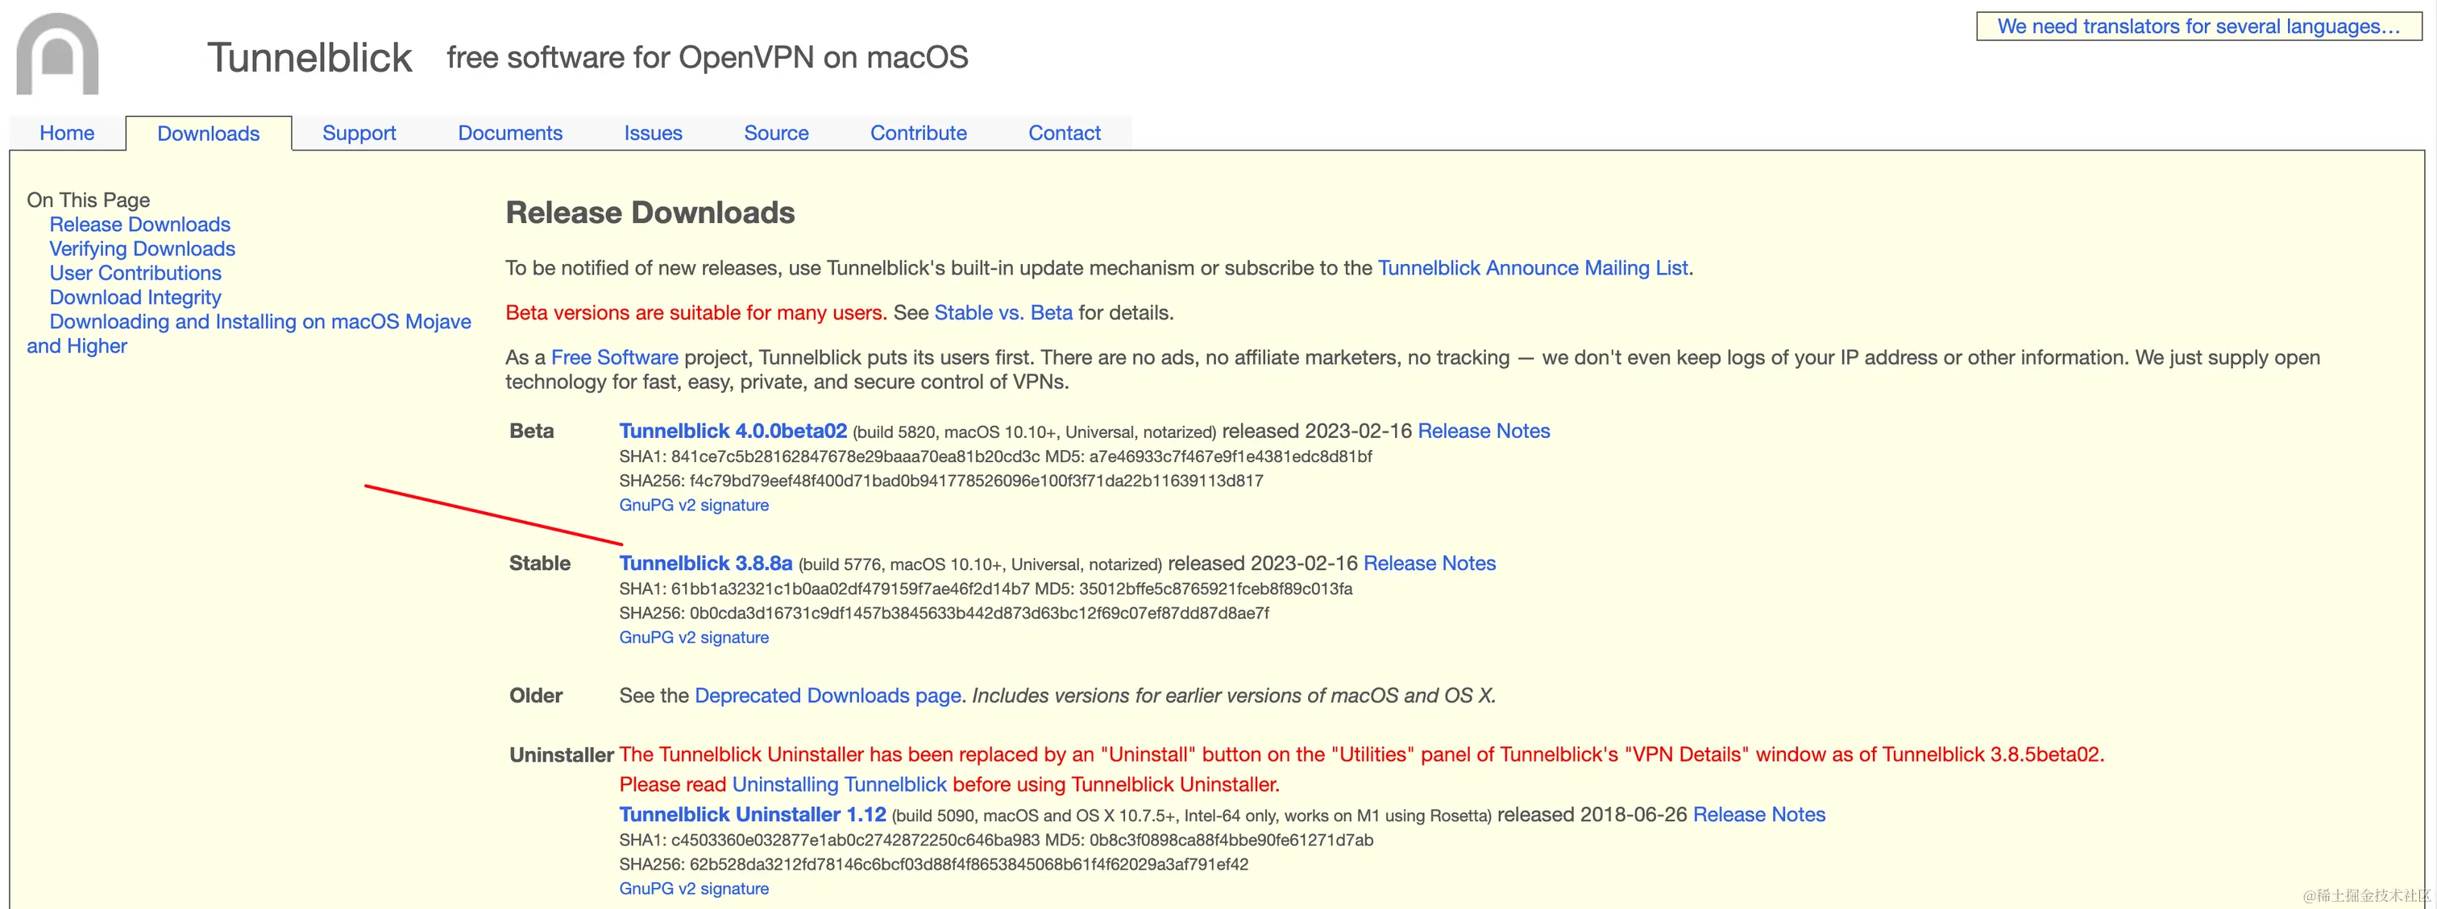Select the Contribute tab
The height and width of the screenshot is (909, 2437).
tap(918, 133)
